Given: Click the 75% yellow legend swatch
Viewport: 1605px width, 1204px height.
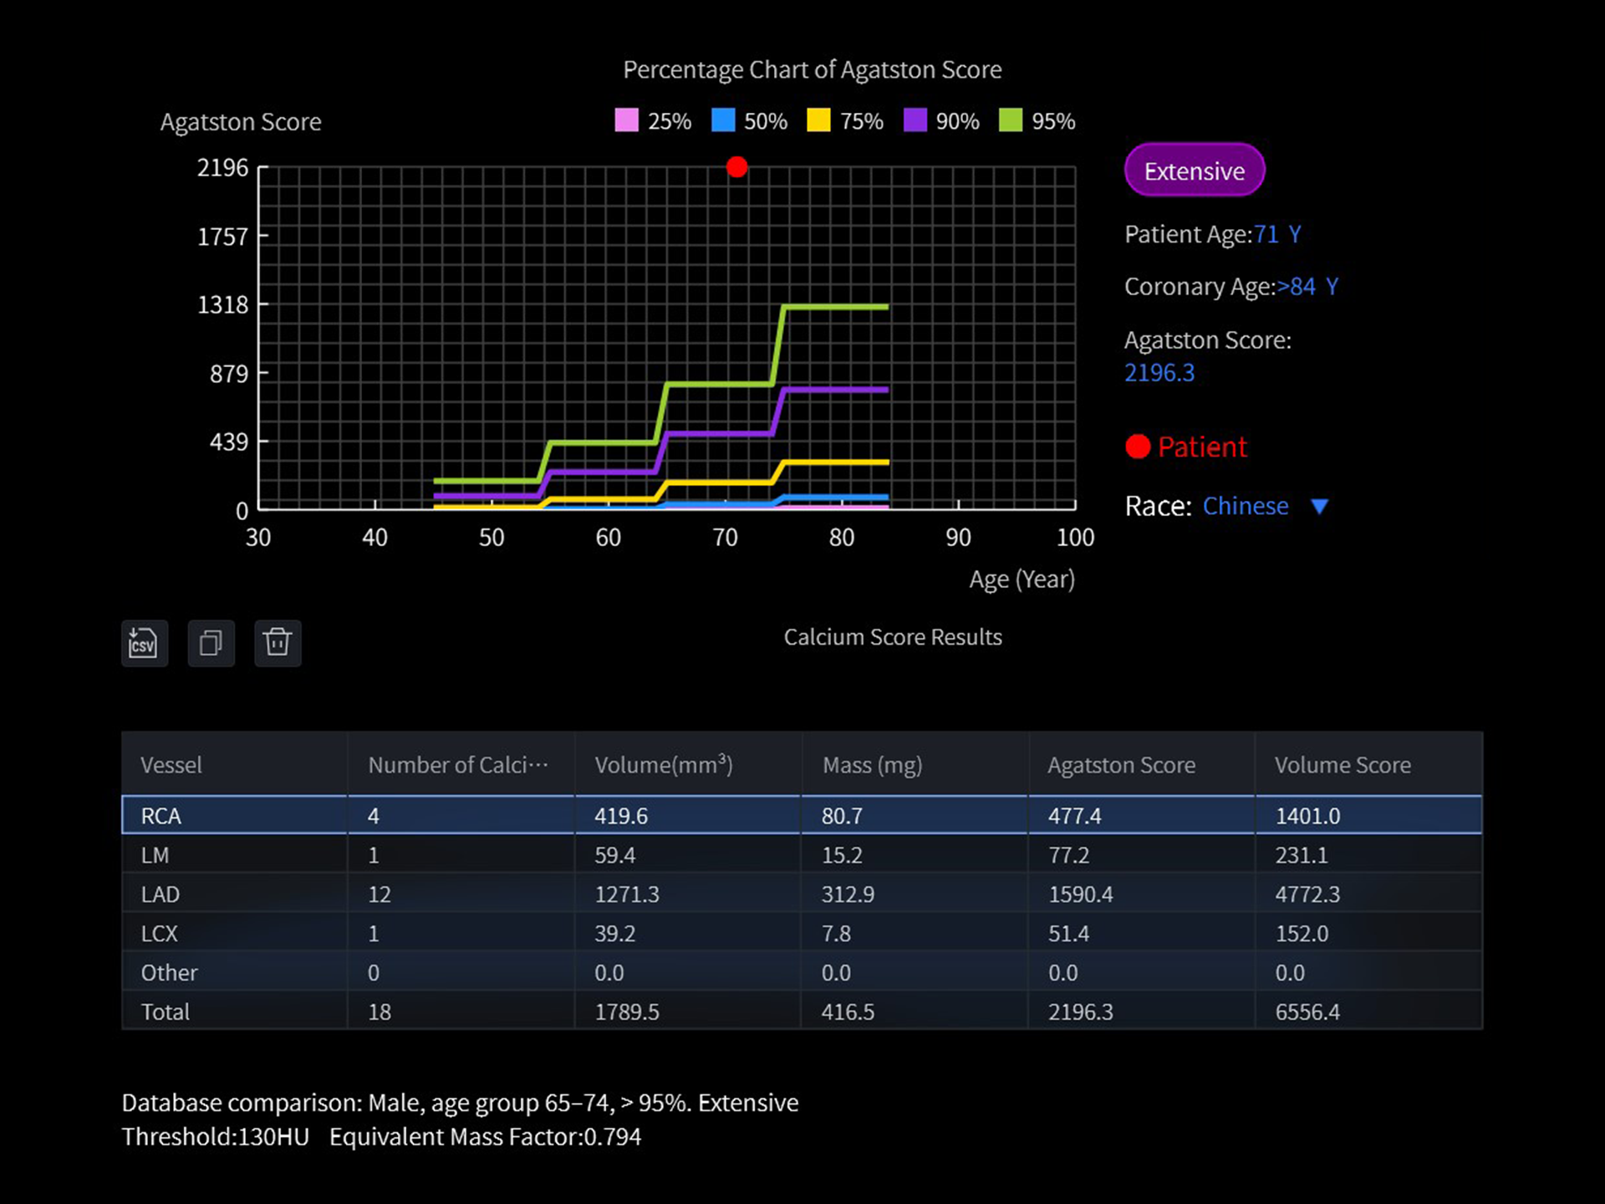Looking at the screenshot, I should (818, 120).
